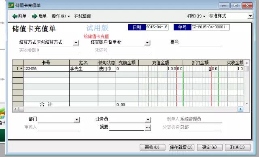Click the table's horizontal scroll left arrow
This screenshot has height=157, width=259.
pos(16,109)
